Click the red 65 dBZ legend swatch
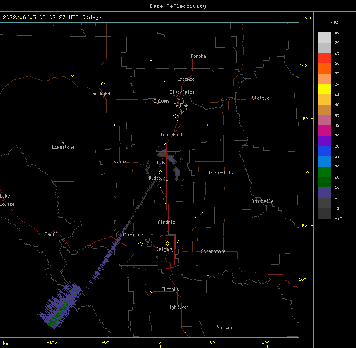 325,58
